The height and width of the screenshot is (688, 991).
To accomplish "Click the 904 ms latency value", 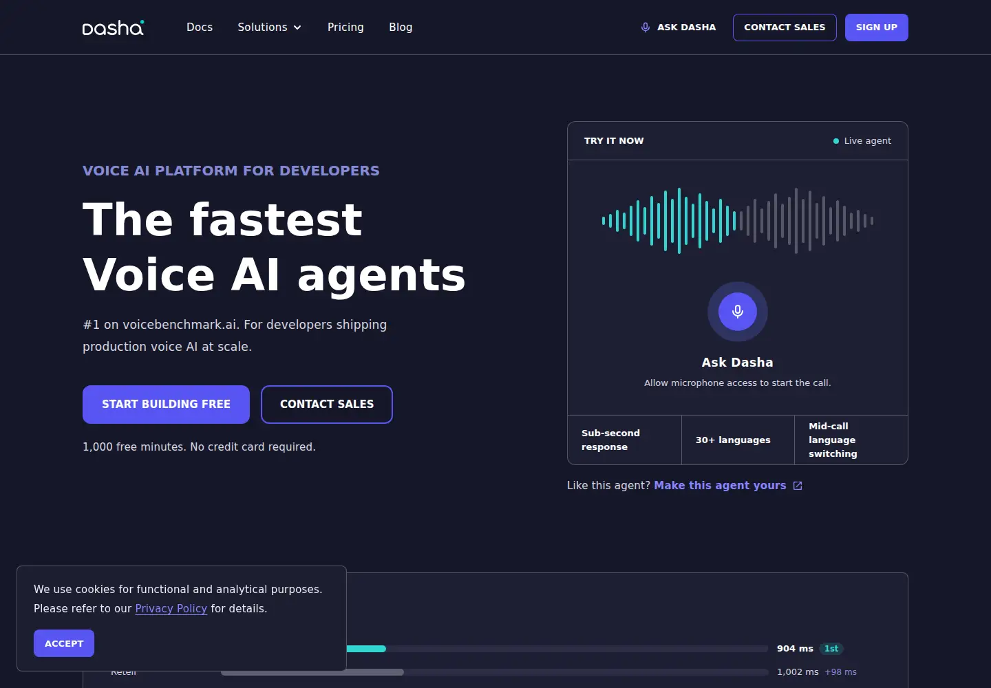I will tap(795, 649).
